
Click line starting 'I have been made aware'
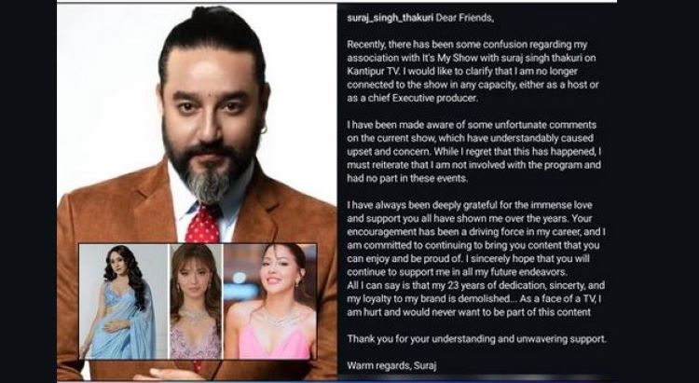click(472, 125)
